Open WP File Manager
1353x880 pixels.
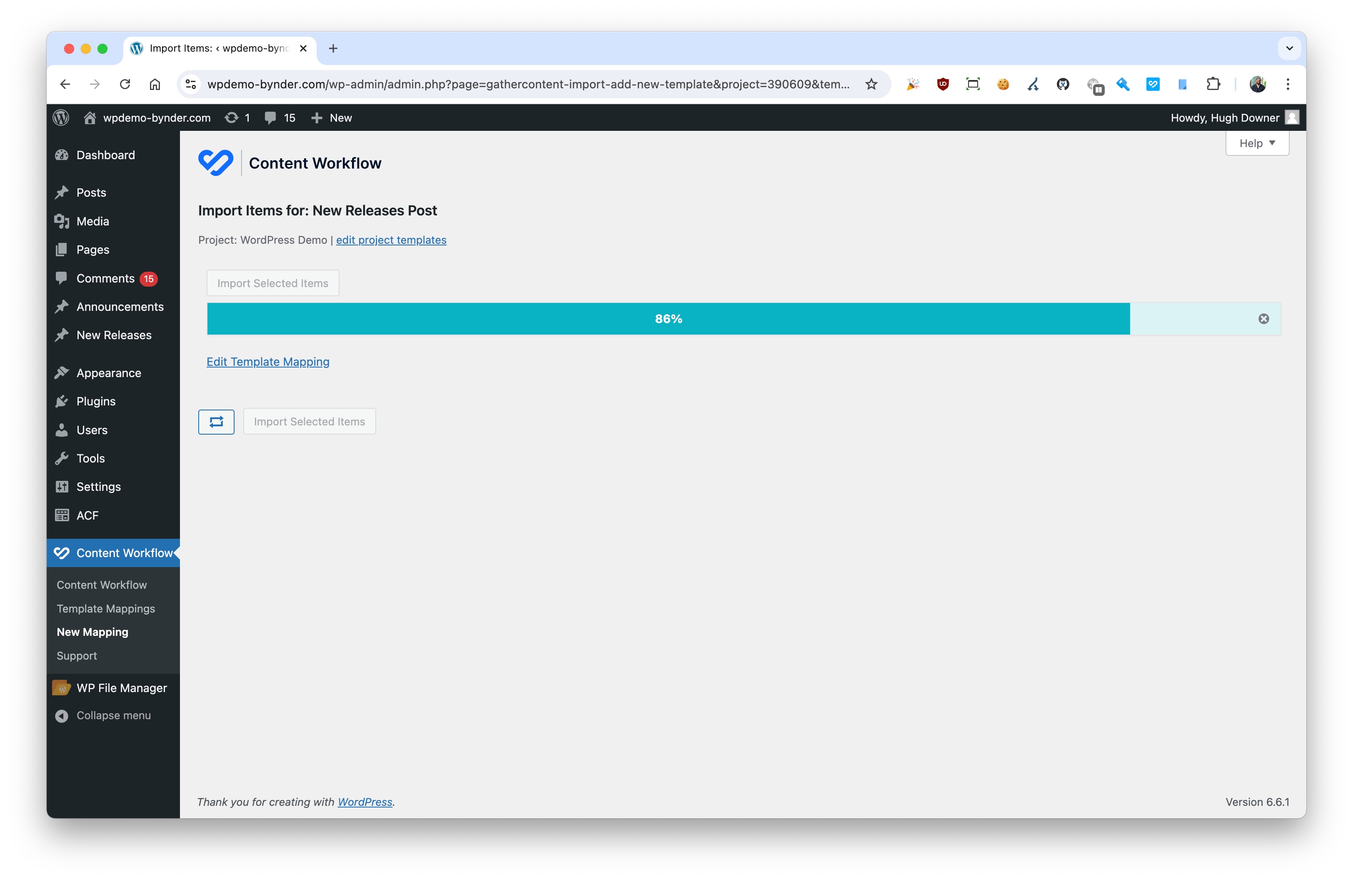[113, 688]
